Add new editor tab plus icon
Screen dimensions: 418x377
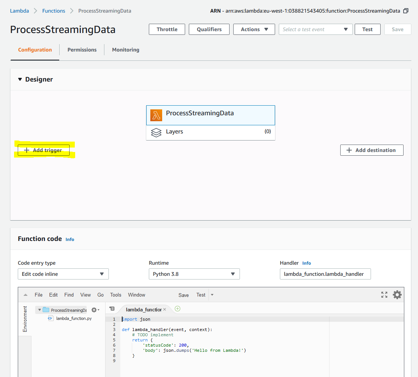(178, 309)
